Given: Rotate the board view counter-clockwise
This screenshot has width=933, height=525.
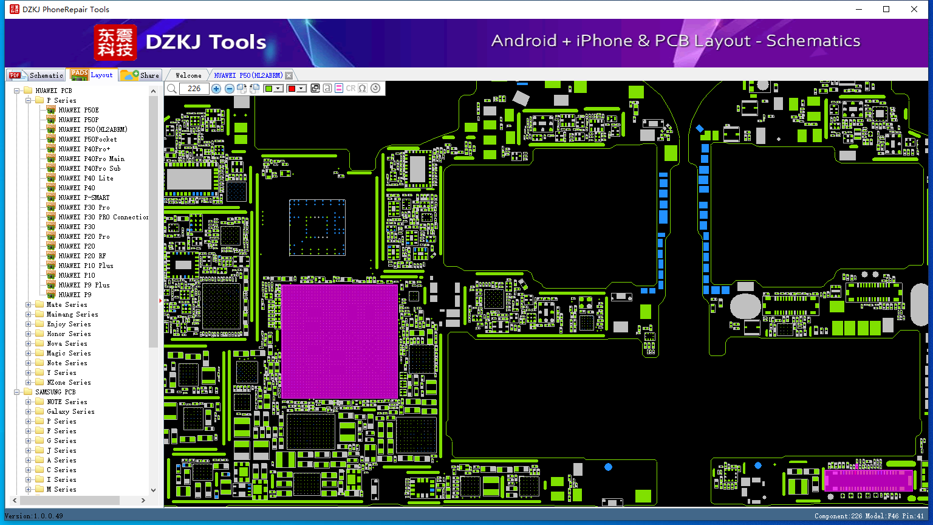Looking at the screenshot, I should coord(255,89).
